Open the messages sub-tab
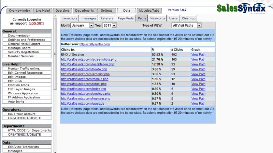 pos(89,18)
